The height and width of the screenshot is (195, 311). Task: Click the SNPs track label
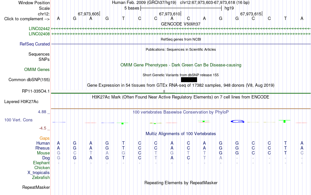44,59
